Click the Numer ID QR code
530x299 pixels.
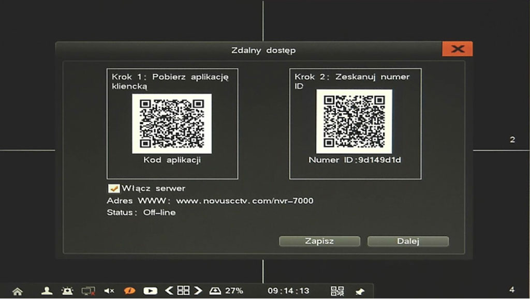pos(354,121)
